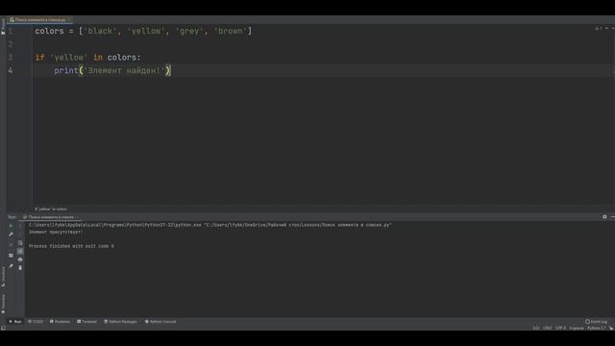The height and width of the screenshot is (346, 615).
Task: Click the 4 spaces indent setting
Action: 577,328
